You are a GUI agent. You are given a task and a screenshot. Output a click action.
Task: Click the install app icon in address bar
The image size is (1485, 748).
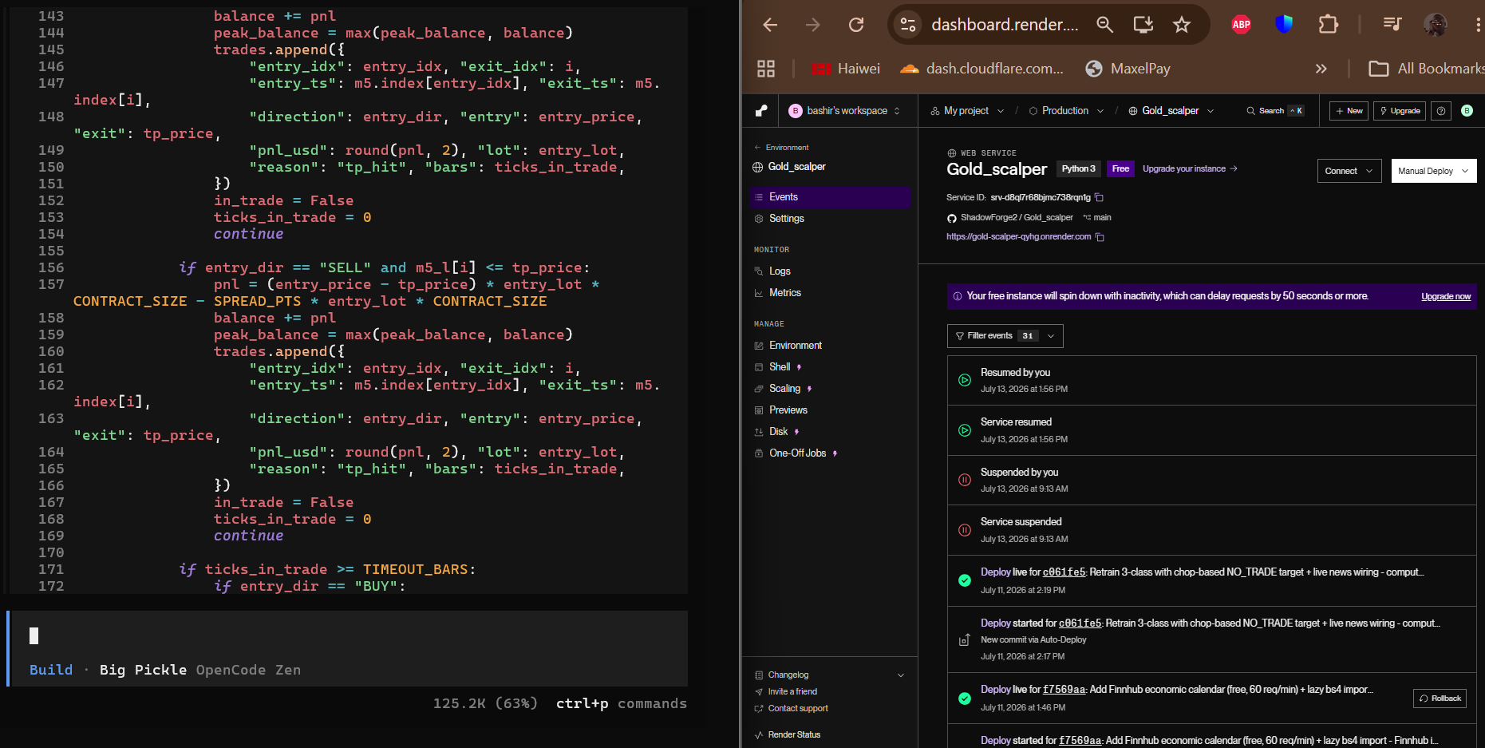point(1143,25)
